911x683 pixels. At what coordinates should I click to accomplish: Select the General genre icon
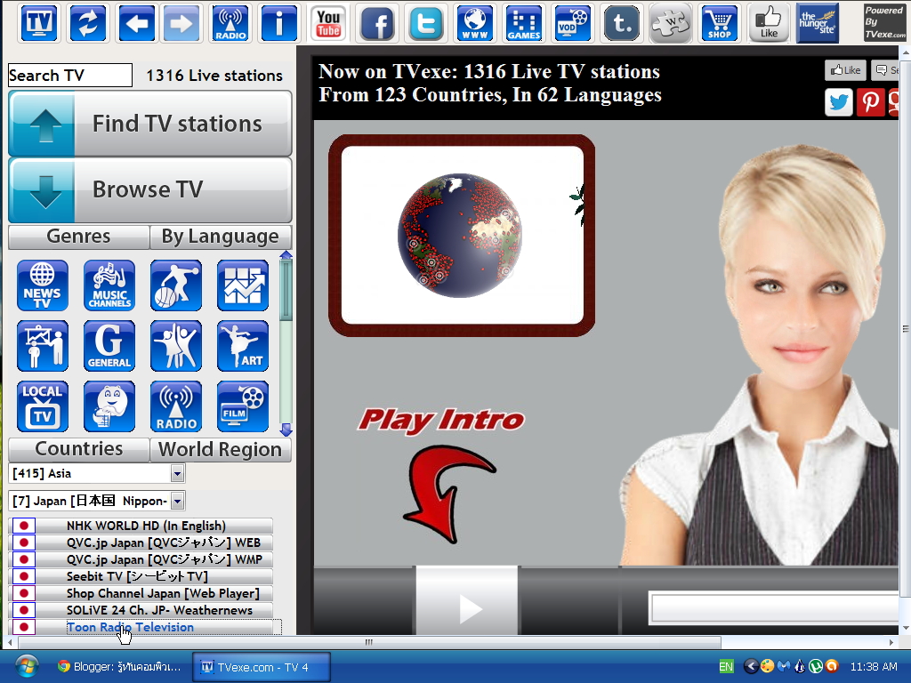[109, 346]
